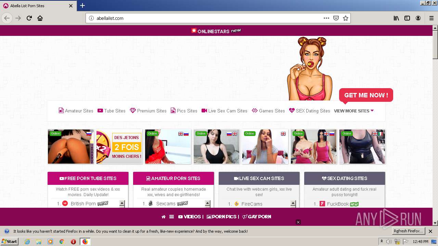Open PORN PICS link in bottom bar
438x246 pixels.
(x=221, y=217)
